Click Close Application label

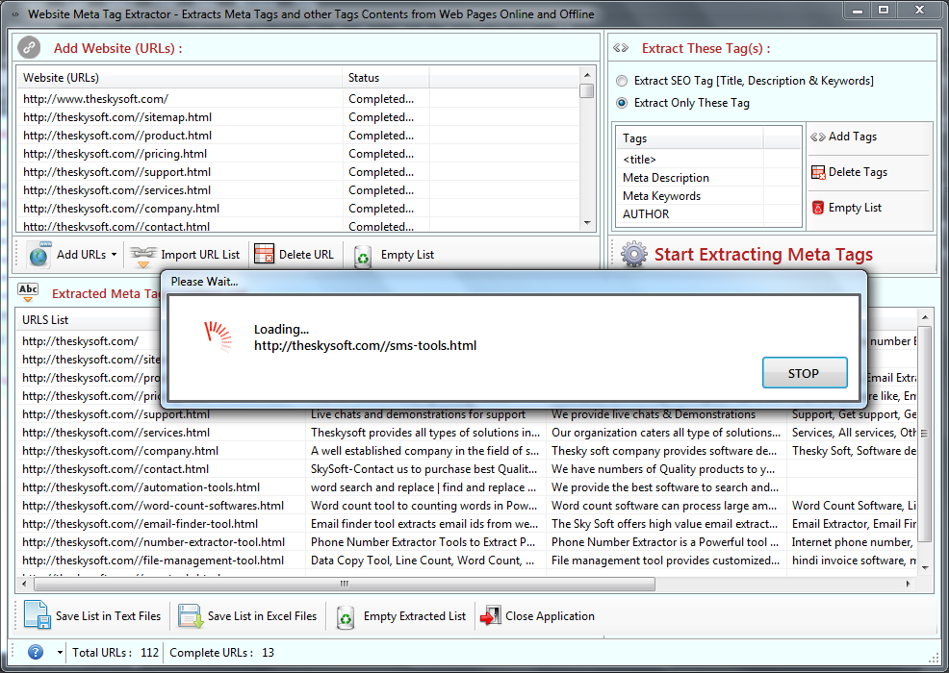coord(550,616)
